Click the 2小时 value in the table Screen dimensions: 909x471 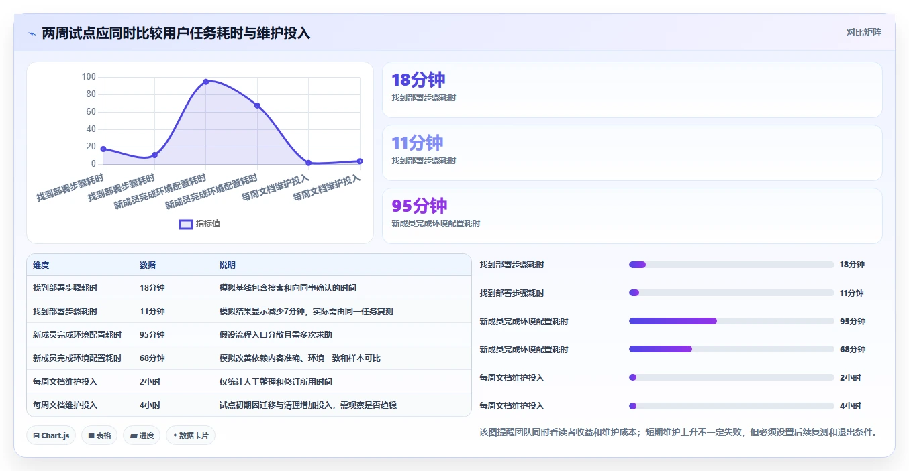coord(150,382)
